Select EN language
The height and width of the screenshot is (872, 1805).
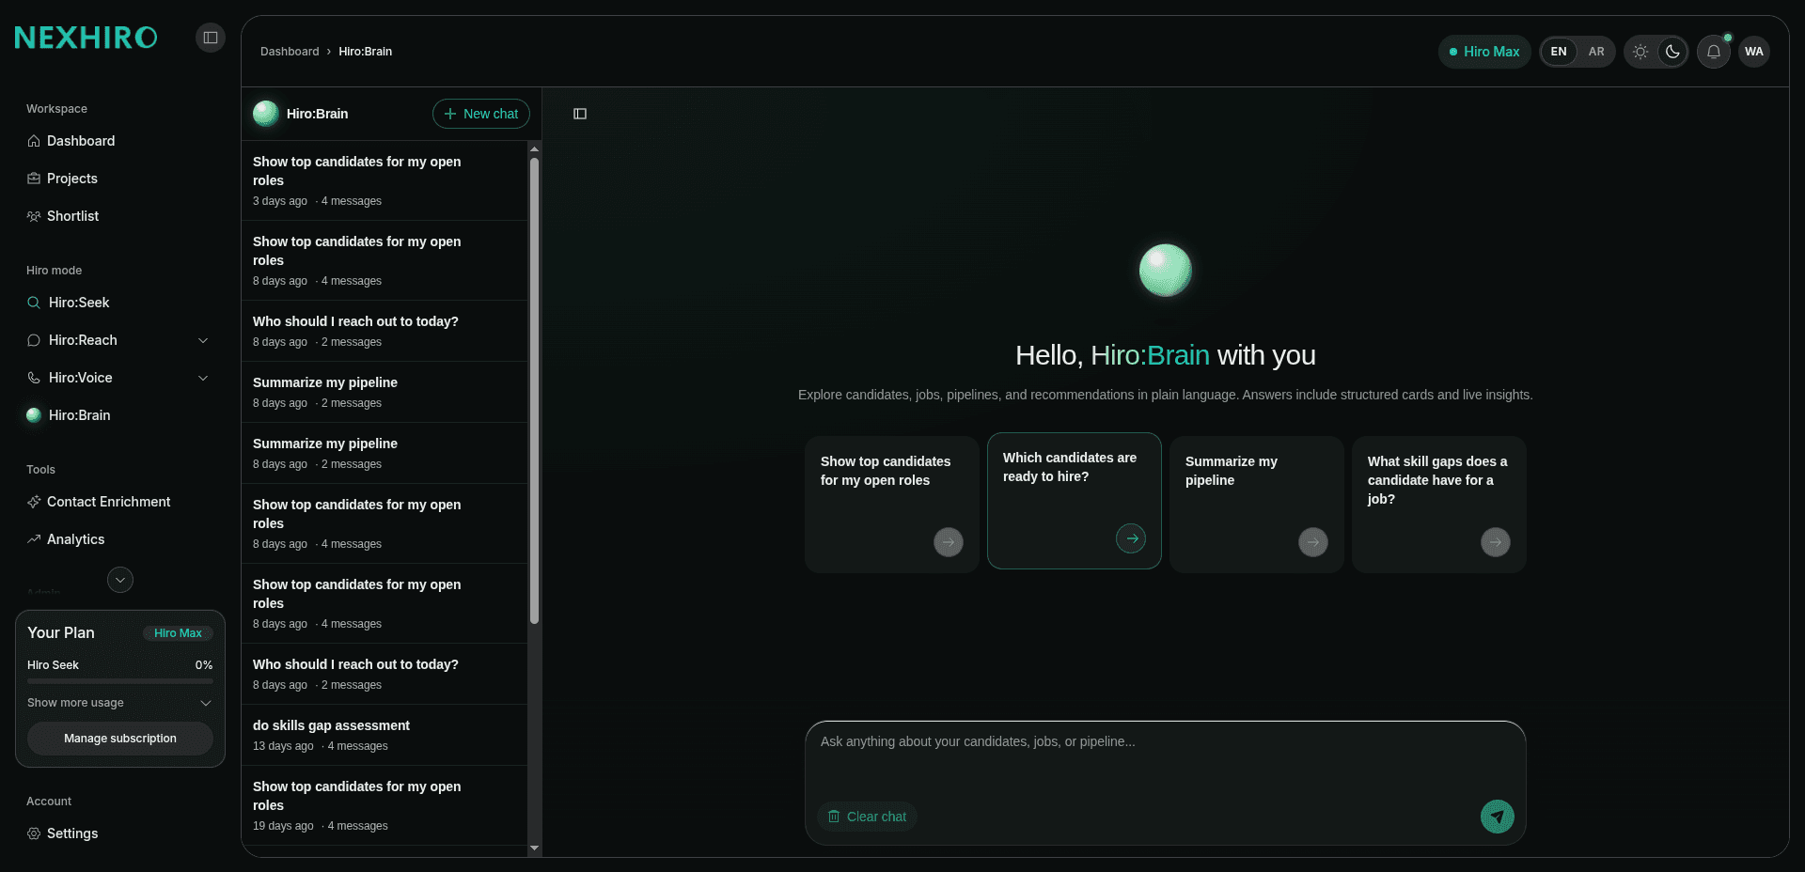pos(1559,52)
